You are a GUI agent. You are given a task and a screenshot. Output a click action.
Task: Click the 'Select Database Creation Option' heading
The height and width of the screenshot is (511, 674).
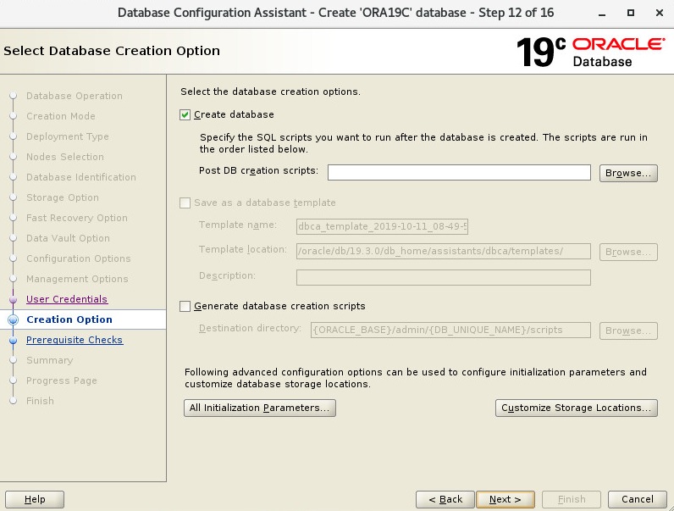tap(112, 51)
